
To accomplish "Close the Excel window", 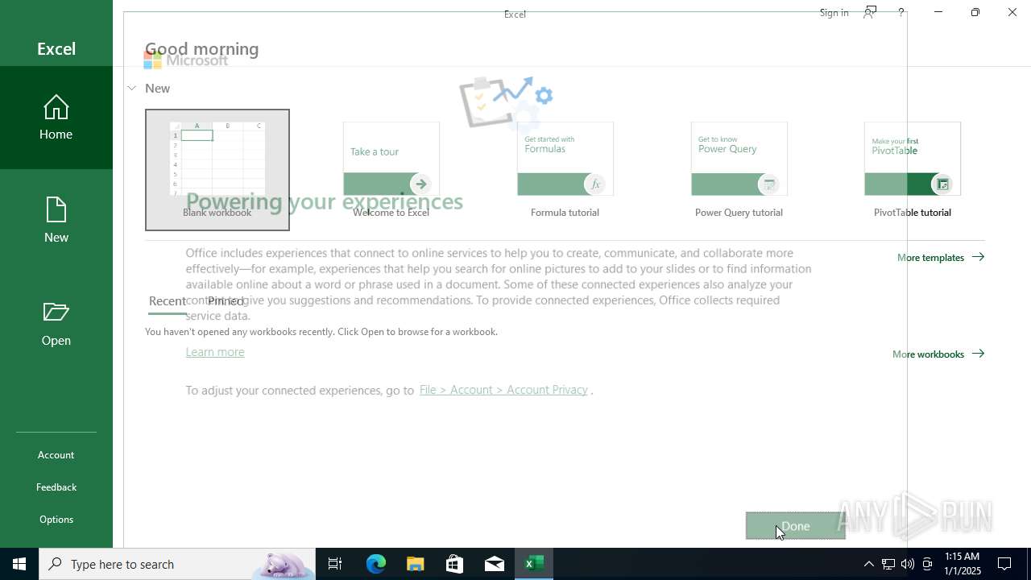I will coord(1012,12).
